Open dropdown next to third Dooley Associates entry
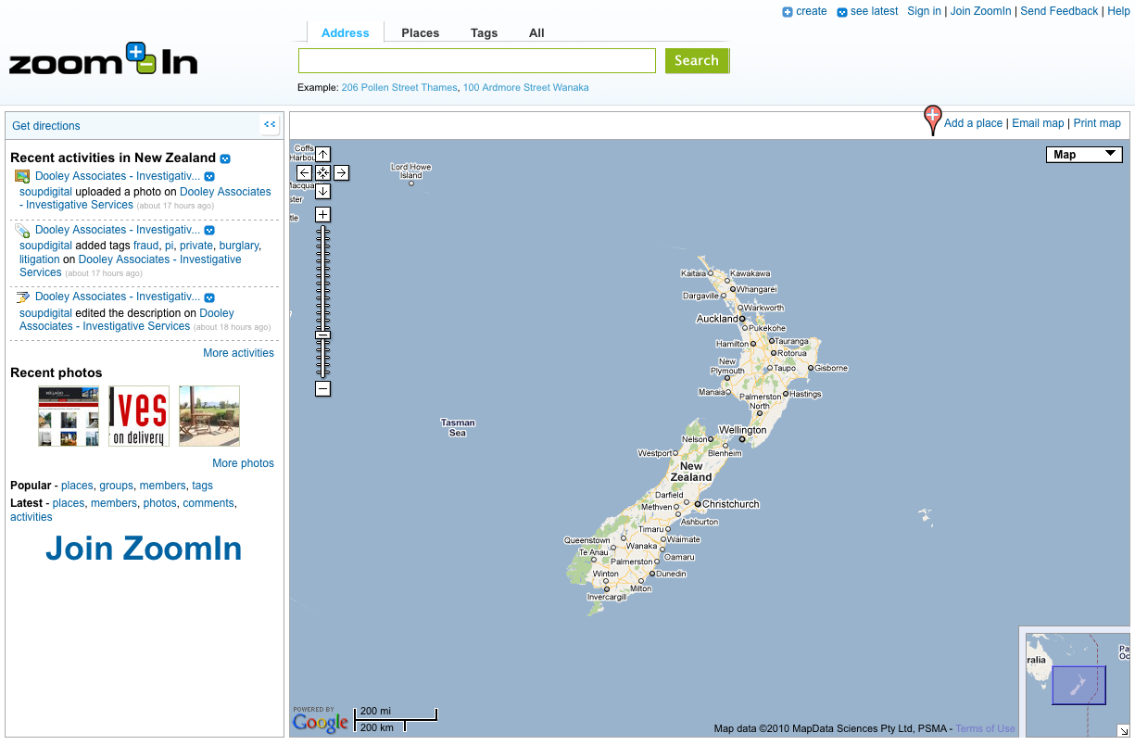 click(209, 297)
